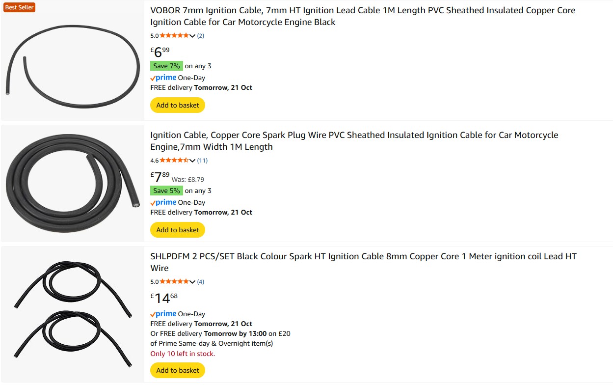
Task: Click the SHLPDFM cable star rating
Action: [174, 281]
